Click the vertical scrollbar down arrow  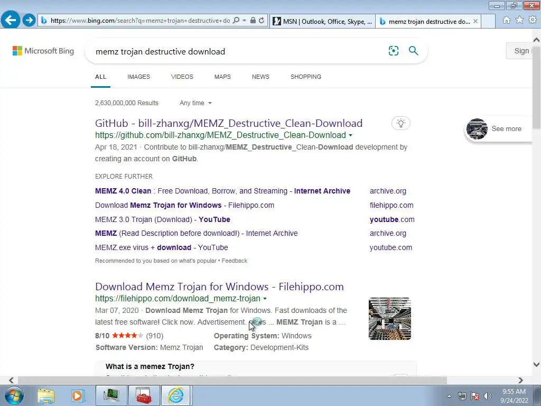tap(536, 364)
